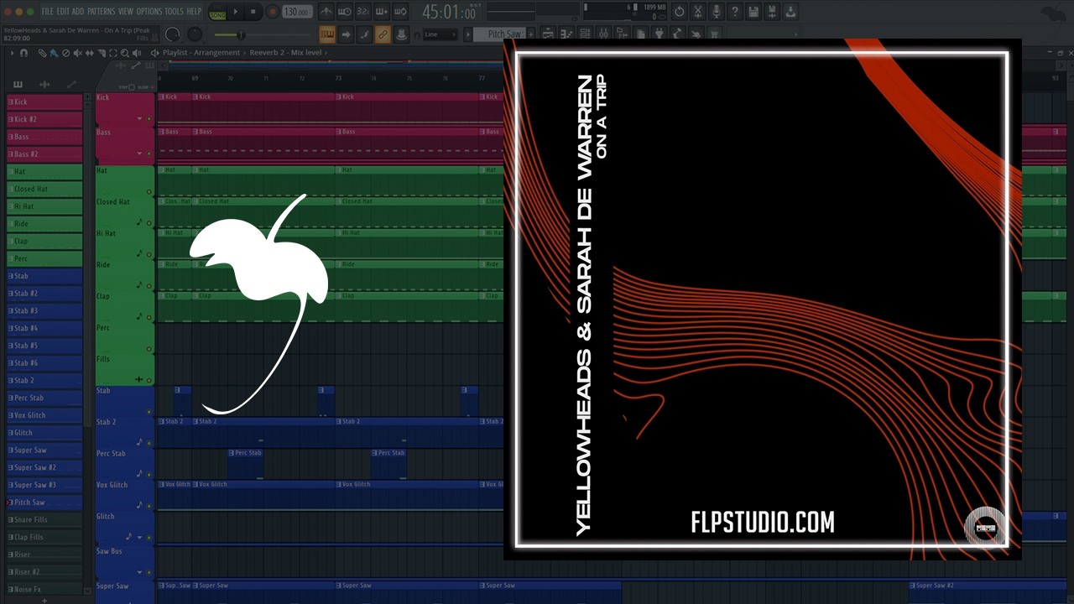Image resolution: width=1074 pixels, height=604 pixels.
Task: Toggle overdub blend recording icon
Action: click(382, 12)
